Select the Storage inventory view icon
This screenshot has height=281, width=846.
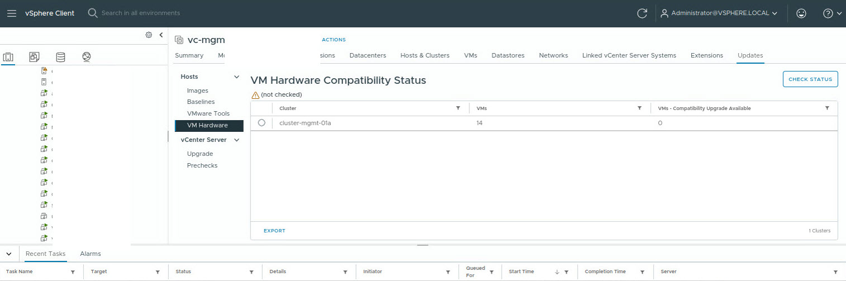[x=60, y=57]
